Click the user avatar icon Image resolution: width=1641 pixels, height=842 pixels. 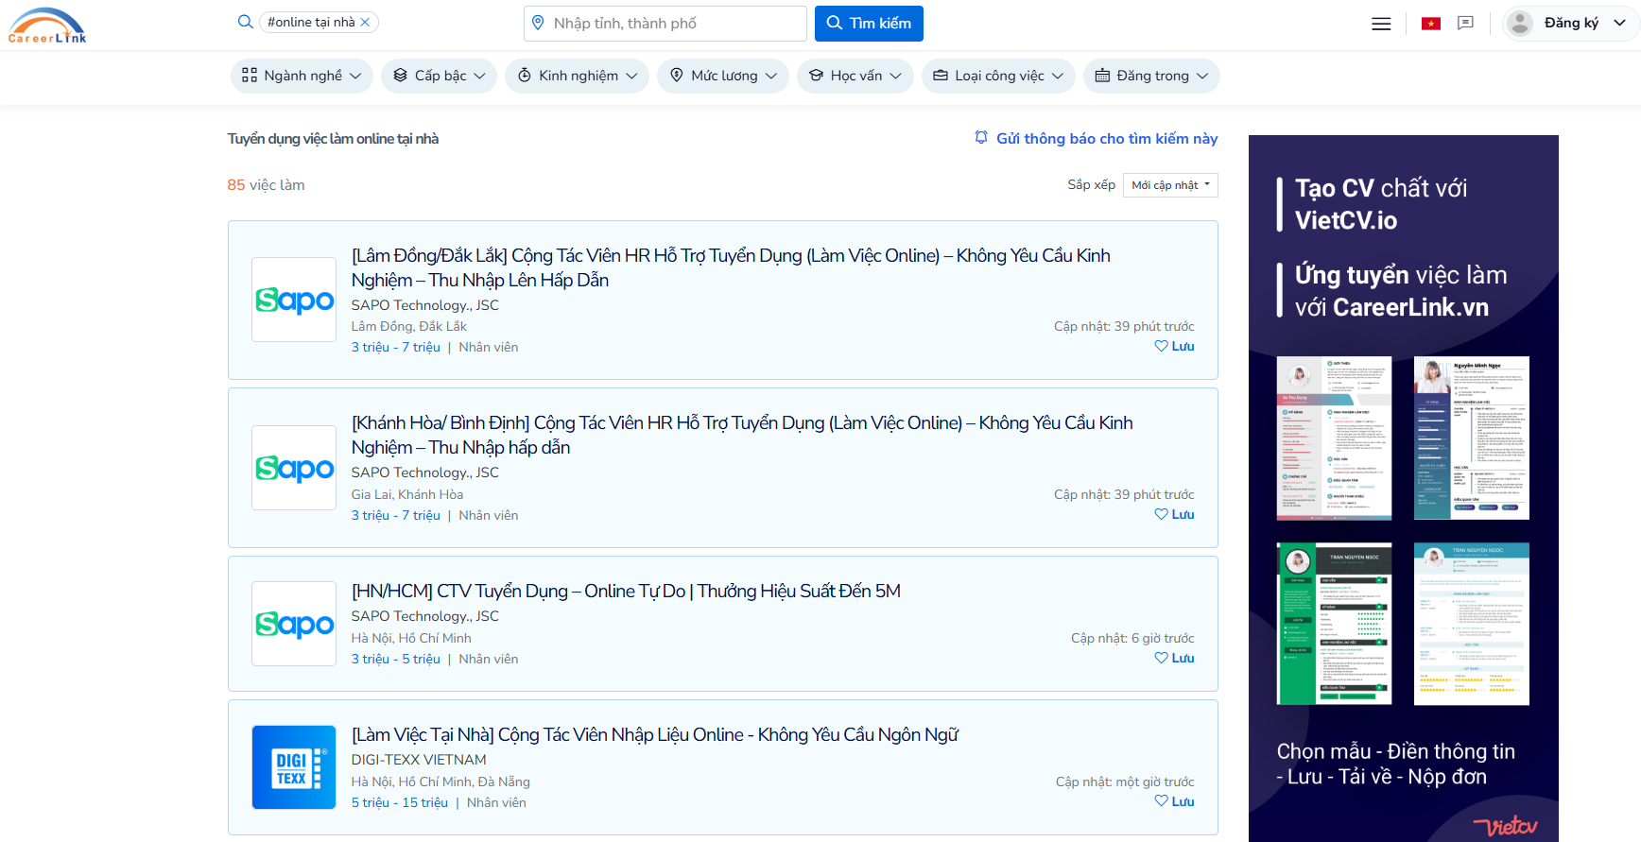click(1520, 24)
